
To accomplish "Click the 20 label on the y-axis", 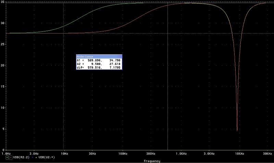I will (x=2, y=65).
